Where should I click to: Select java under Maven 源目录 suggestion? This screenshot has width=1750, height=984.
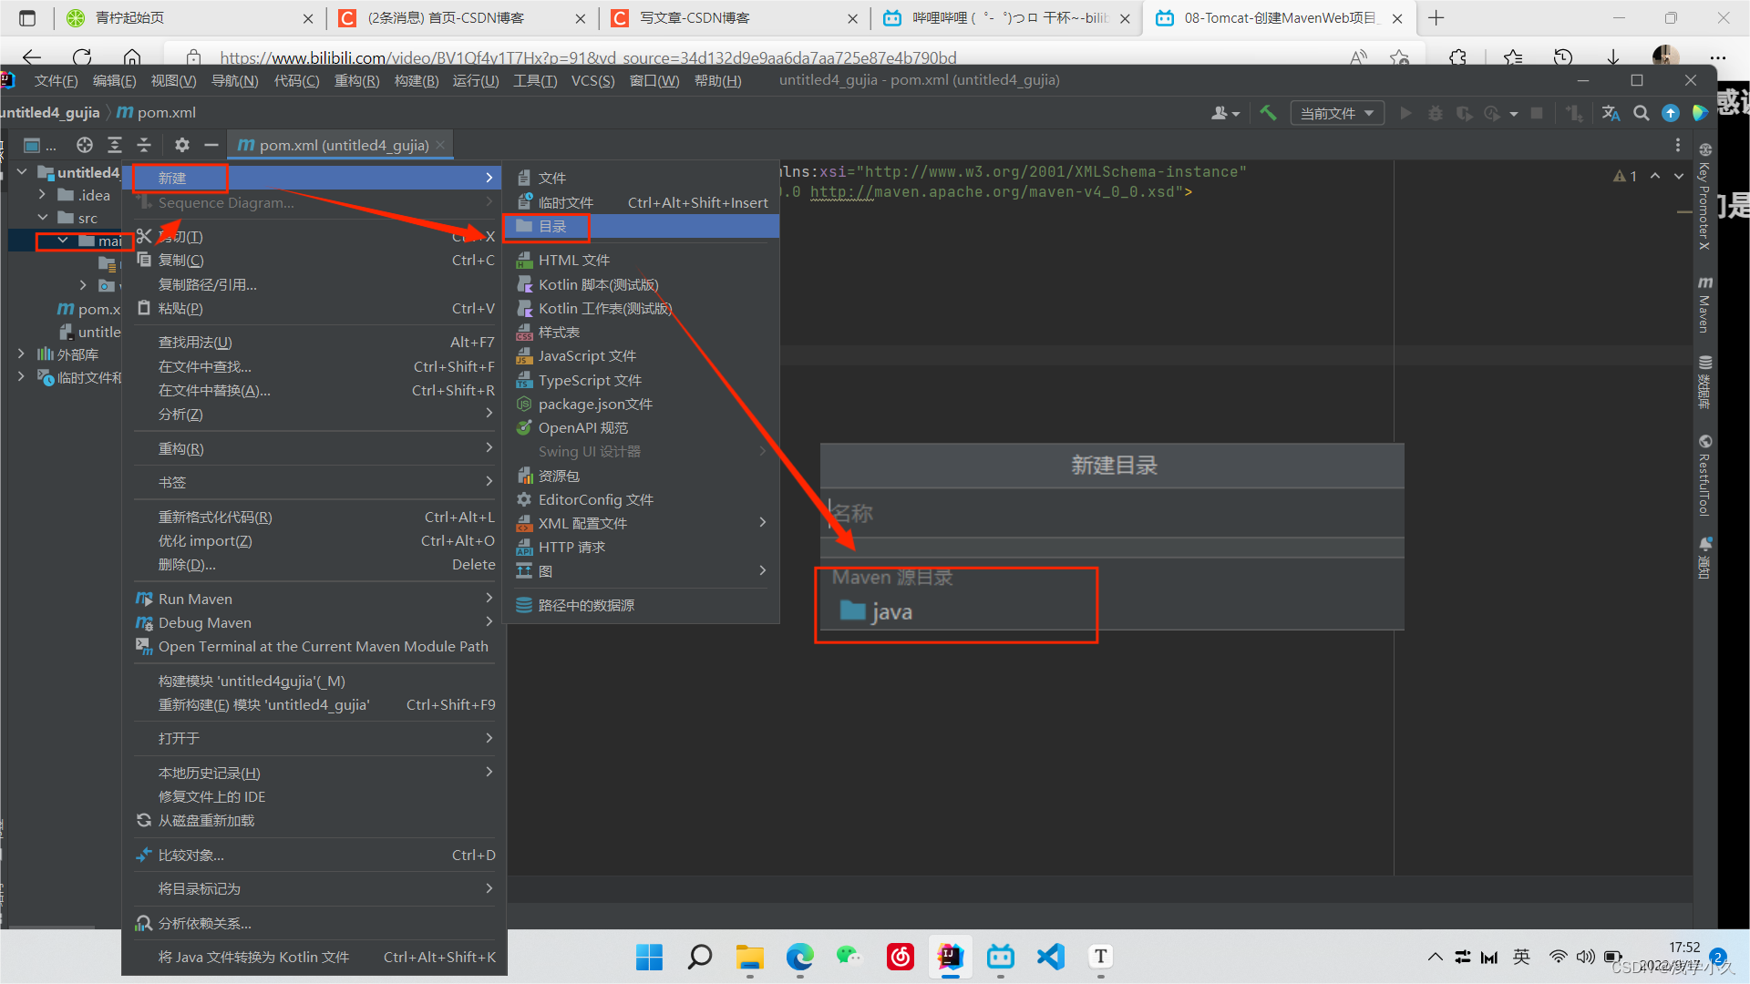tap(890, 612)
